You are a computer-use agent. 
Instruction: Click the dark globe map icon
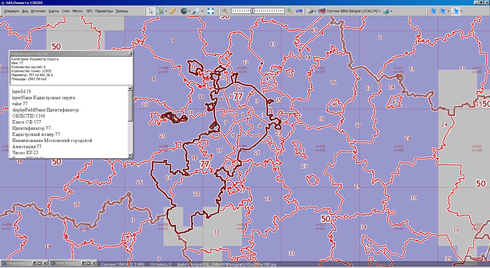[x=184, y=11]
